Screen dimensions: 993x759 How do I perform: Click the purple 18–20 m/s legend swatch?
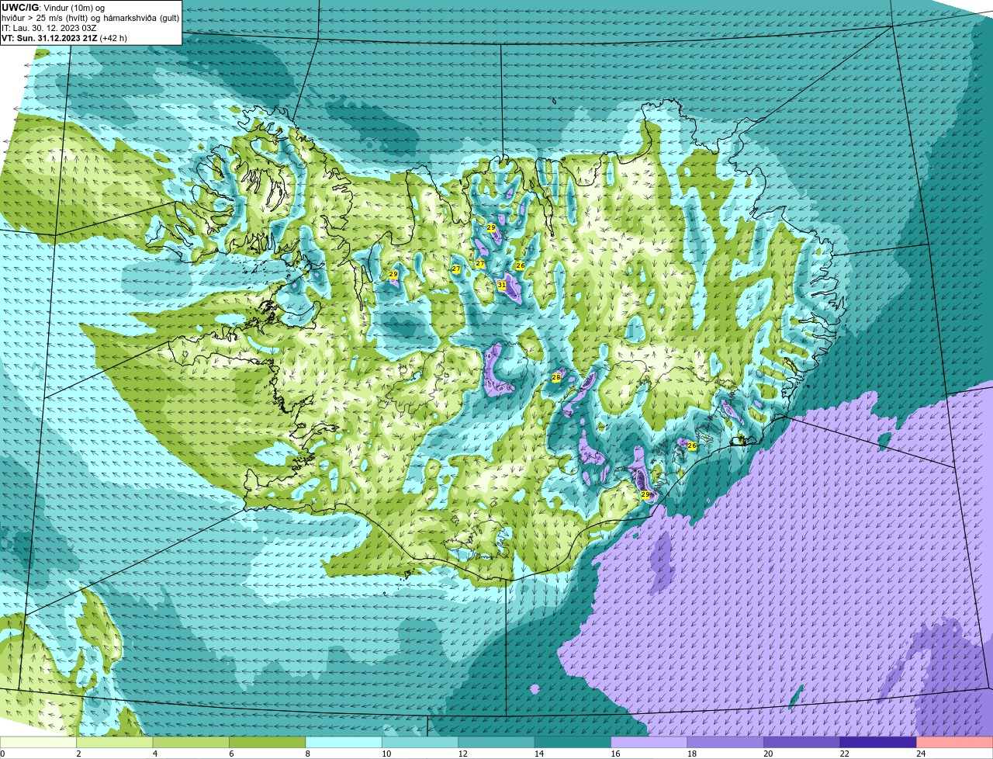click(x=726, y=742)
